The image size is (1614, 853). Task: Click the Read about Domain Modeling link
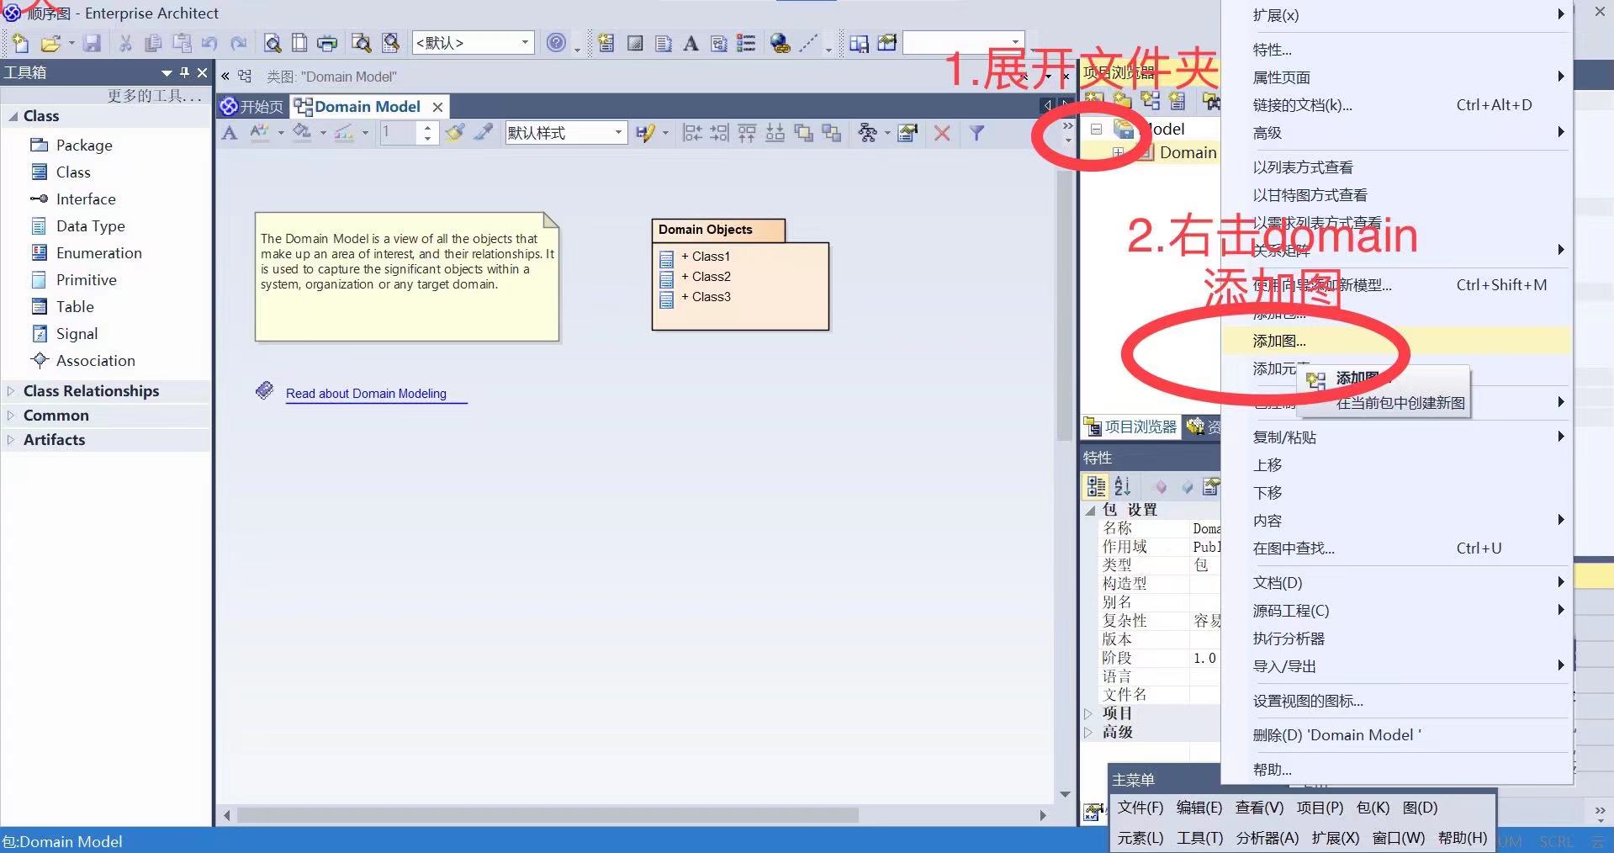tap(366, 394)
